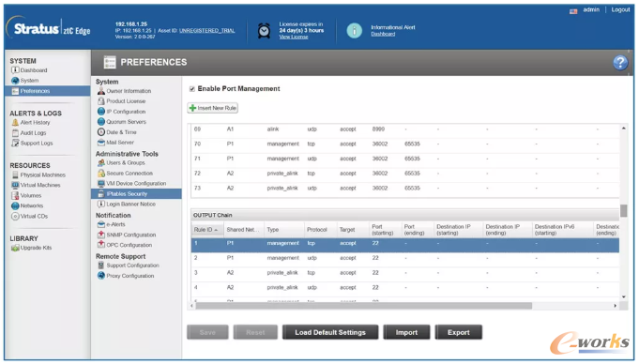Open Product License preferences page

126,101
